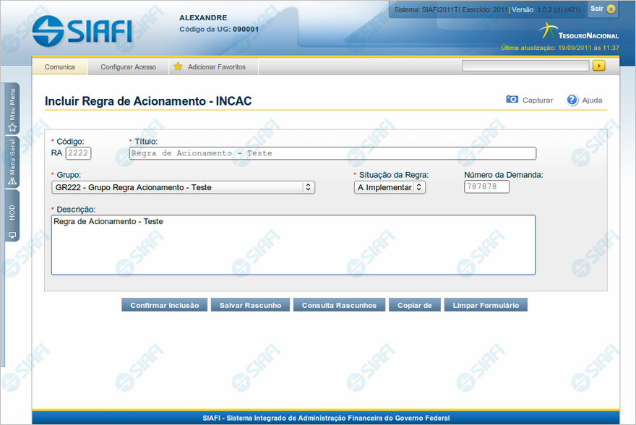
Task: Click the Confirmar Inclusão button
Action: pos(165,305)
